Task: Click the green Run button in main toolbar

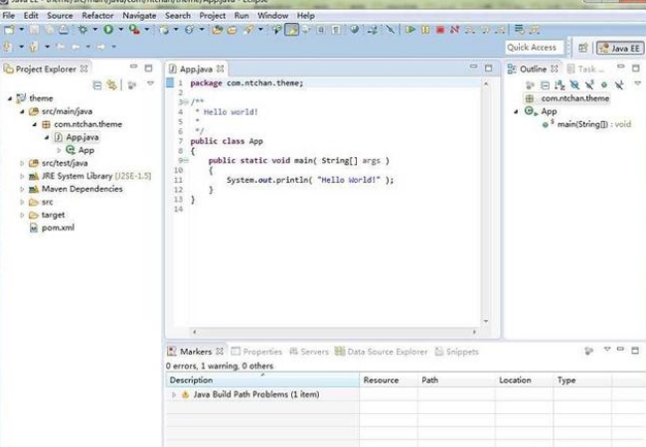Action: click(x=108, y=30)
